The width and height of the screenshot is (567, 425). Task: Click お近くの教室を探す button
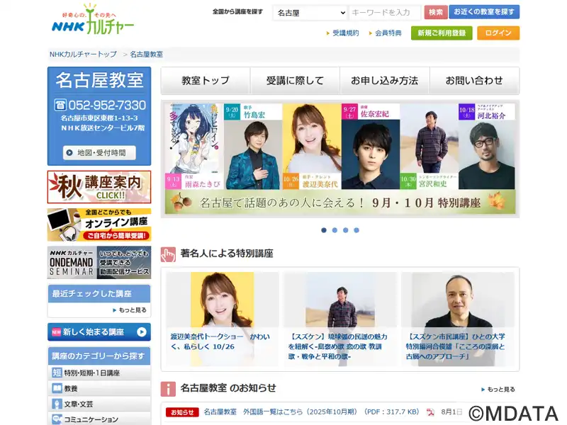[484, 12]
